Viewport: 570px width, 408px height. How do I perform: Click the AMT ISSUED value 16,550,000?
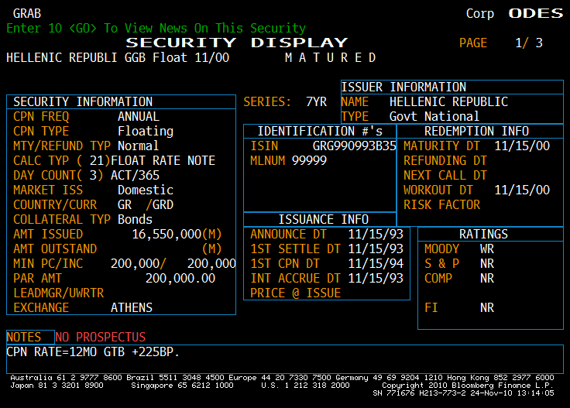click(167, 234)
